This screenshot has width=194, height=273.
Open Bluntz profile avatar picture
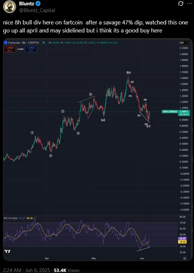click(x=10, y=7)
